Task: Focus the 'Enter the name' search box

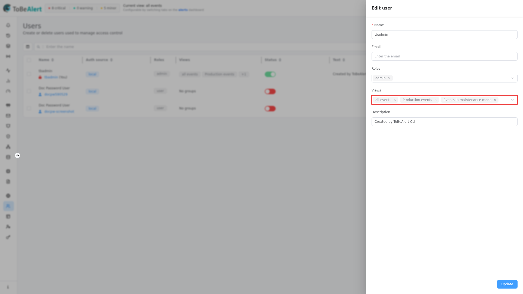Action: point(200,47)
